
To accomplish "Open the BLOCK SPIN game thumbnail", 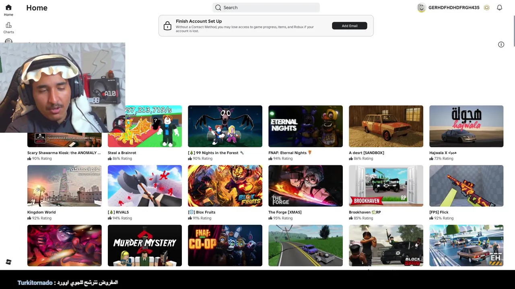I will [386, 246].
